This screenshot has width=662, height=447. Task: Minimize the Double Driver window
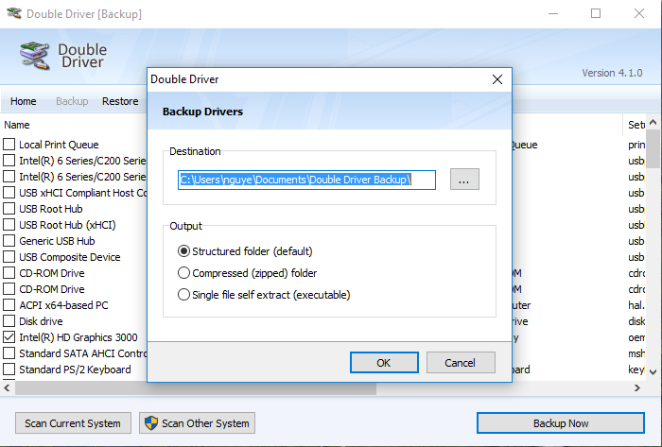point(553,13)
